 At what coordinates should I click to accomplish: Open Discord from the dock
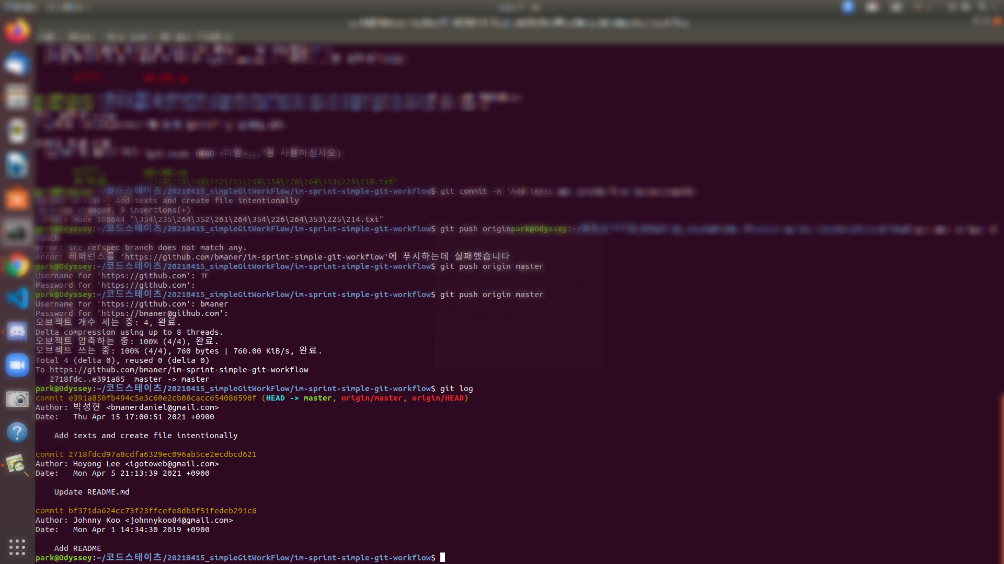coord(17,332)
